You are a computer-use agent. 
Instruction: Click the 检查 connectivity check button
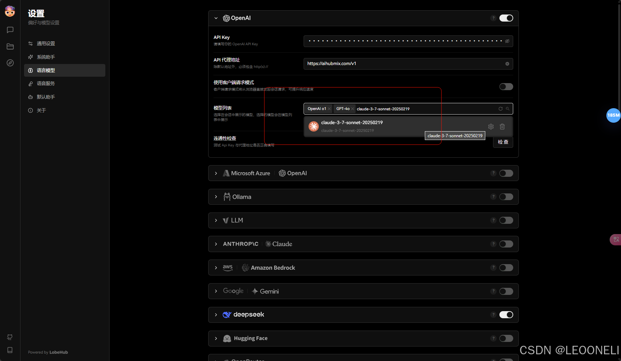coord(503,142)
